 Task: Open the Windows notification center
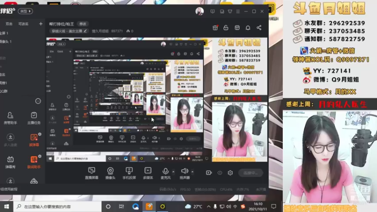[274, 206]
